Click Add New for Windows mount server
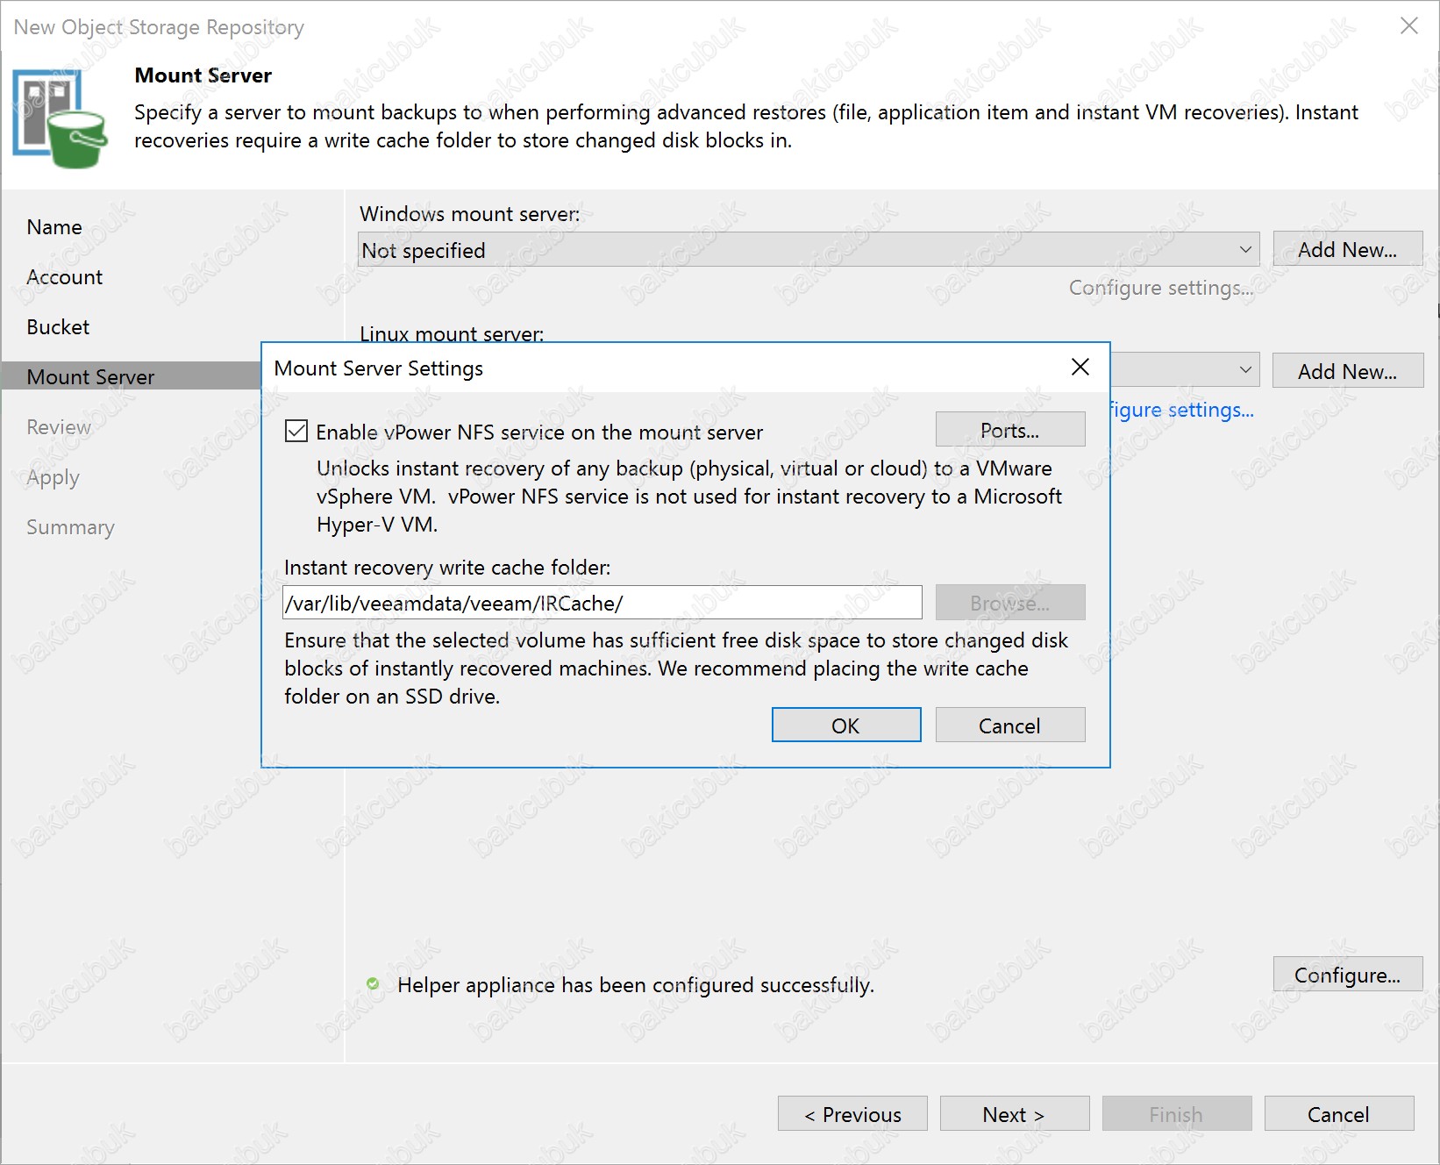This screenshot has width=1440, height=1165. pos(1348,249)
